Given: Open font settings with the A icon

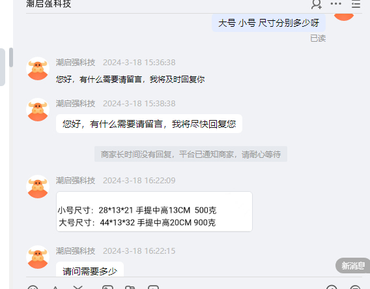Looking at the screenshot, I should (55, 287).
